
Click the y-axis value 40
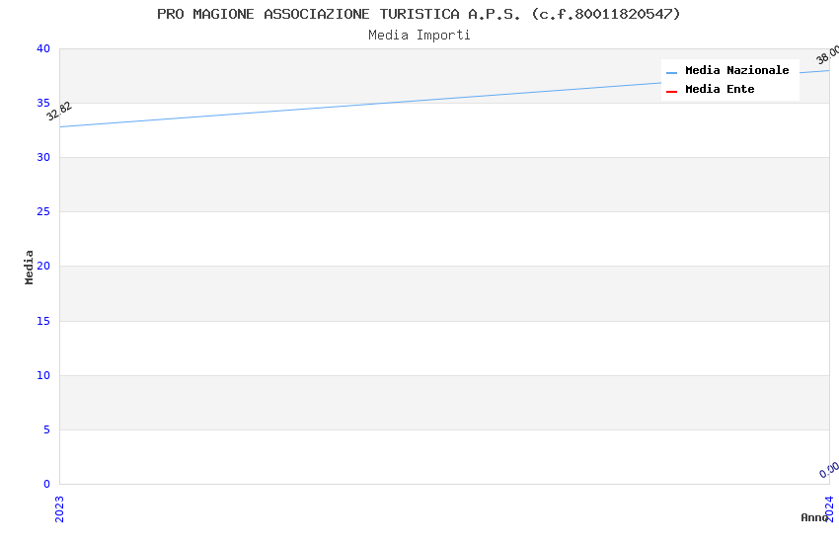click(43, 48)
